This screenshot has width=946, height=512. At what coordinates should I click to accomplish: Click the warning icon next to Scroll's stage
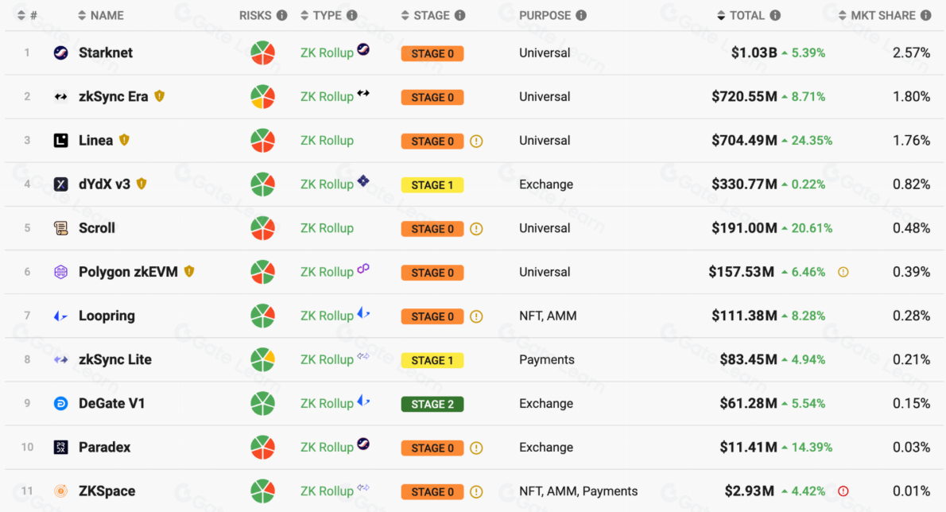click(476, 229)
